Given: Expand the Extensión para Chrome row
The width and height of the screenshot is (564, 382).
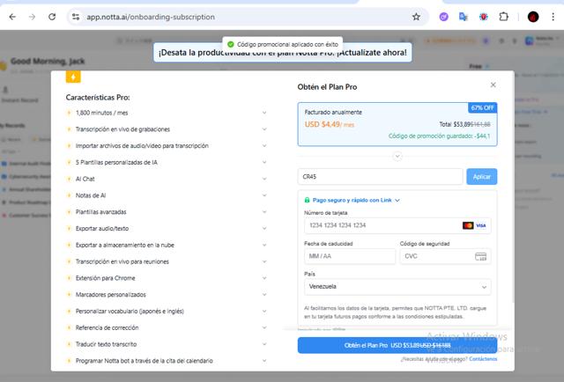Looking at the screenshot, I should 264,278.
